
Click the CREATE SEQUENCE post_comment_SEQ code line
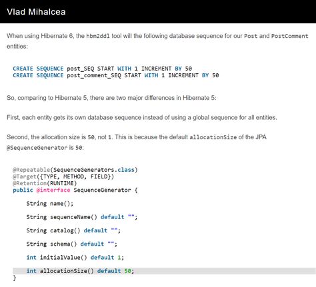pyautogui.click(x=116, y=75)
